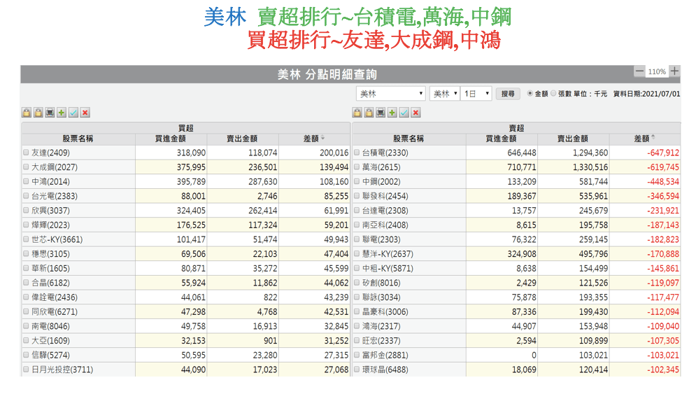
Task: Click the blue checkmark icon in buy-side toolbar
Action: pyautogui.click(x=73, y=113)
